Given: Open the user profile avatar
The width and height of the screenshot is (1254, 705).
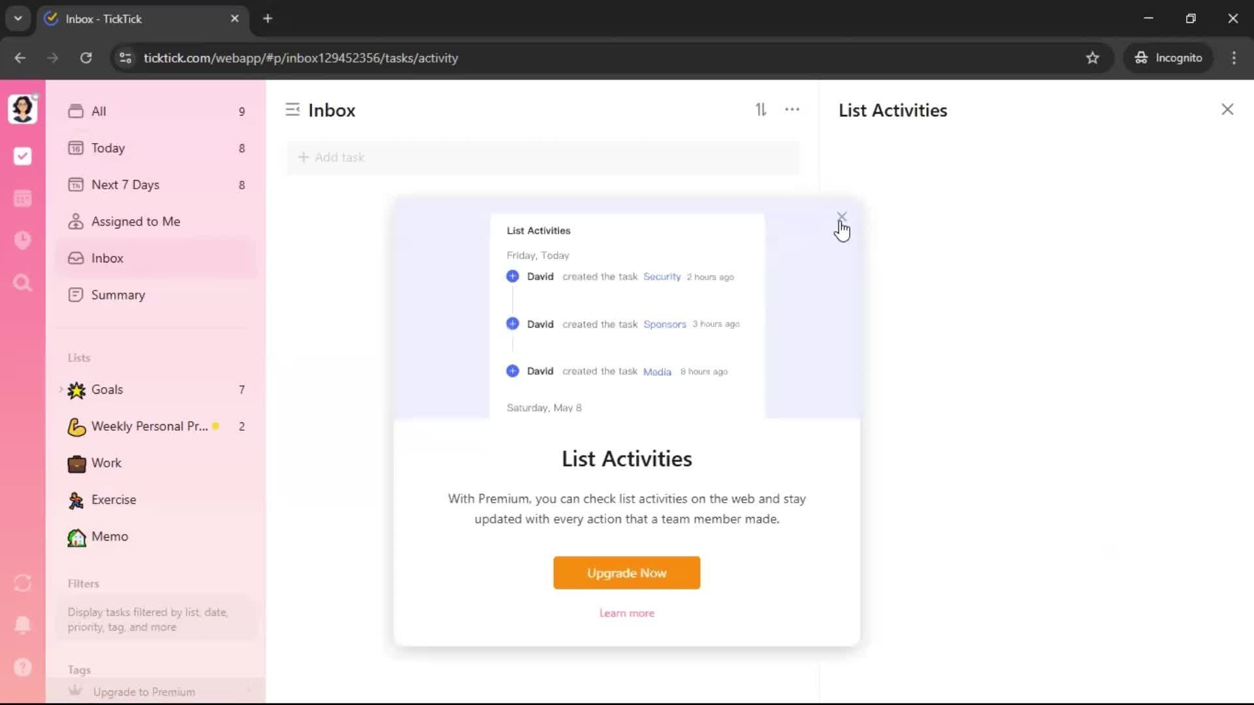Looking at the screenshot, I should [23, 109].
